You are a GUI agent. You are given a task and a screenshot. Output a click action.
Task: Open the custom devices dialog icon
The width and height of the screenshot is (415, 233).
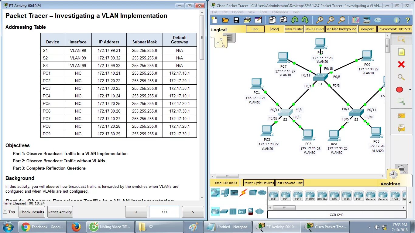(x=367, y=20)
